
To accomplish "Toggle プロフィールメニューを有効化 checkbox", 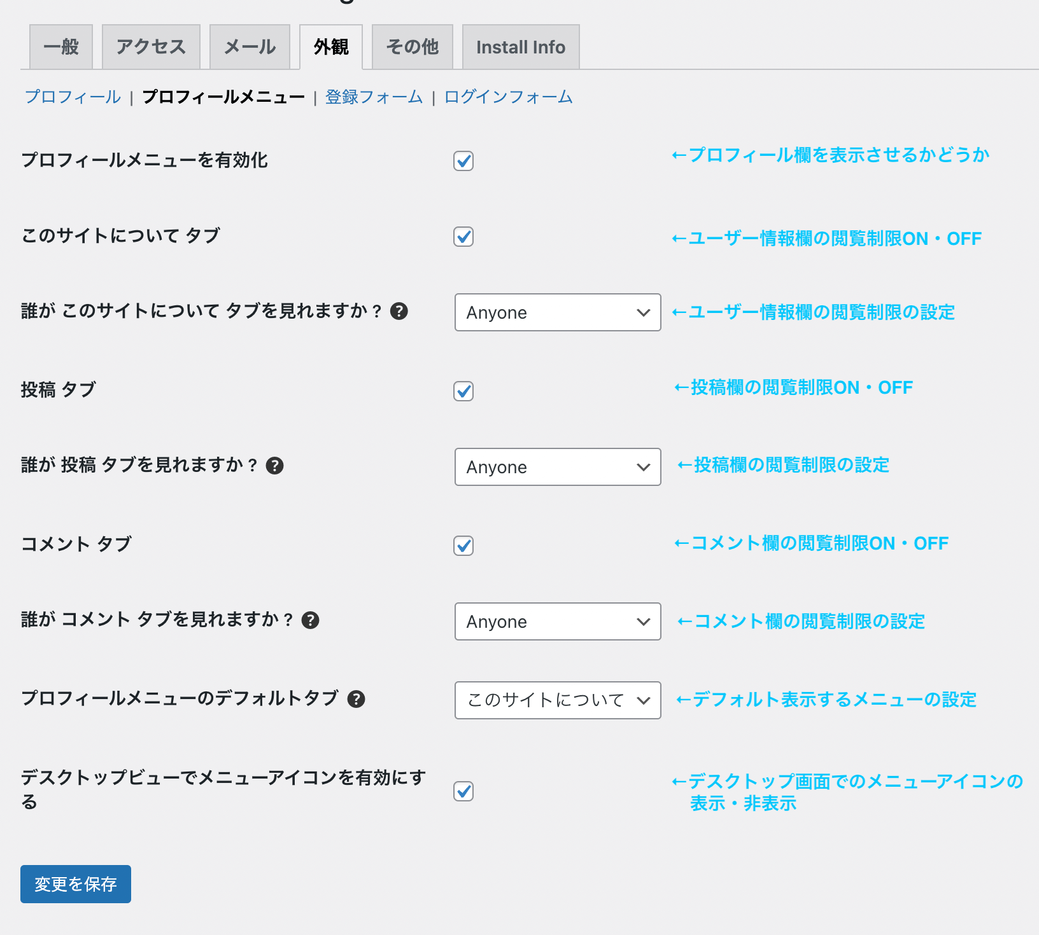I will coord(463,161).
